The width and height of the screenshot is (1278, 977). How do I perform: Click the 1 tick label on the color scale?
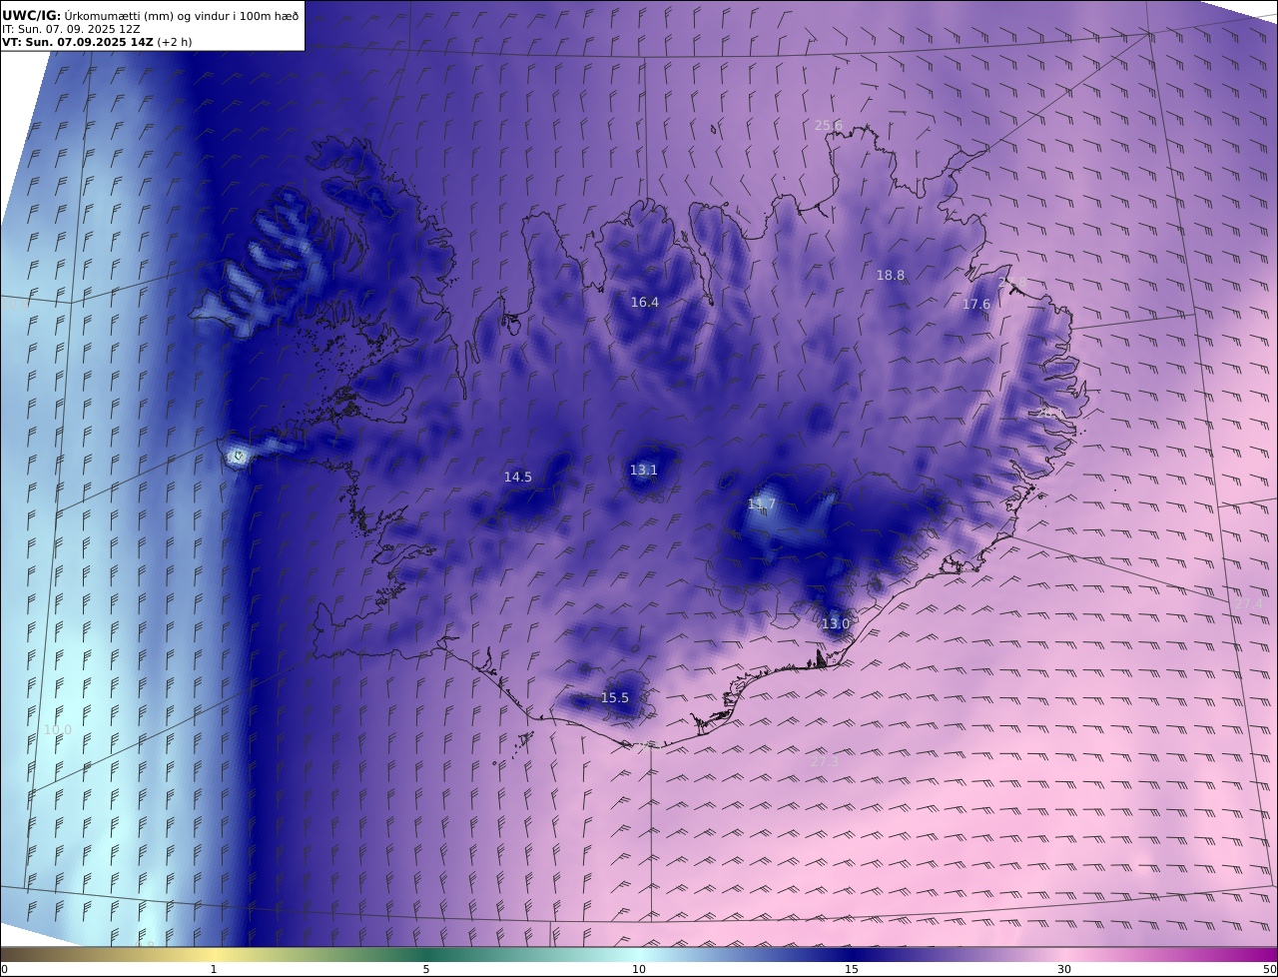pos(214,969)
